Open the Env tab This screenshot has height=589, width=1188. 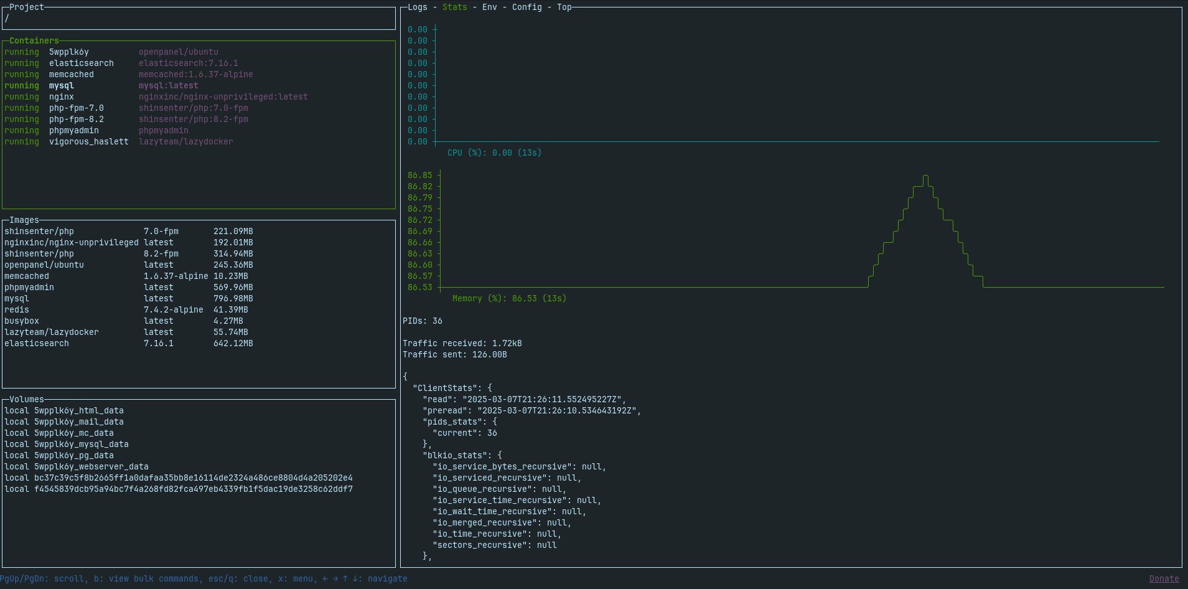pyautogui.click(x=490, y=7)
